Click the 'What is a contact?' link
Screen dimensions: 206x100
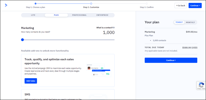point(105,28)
